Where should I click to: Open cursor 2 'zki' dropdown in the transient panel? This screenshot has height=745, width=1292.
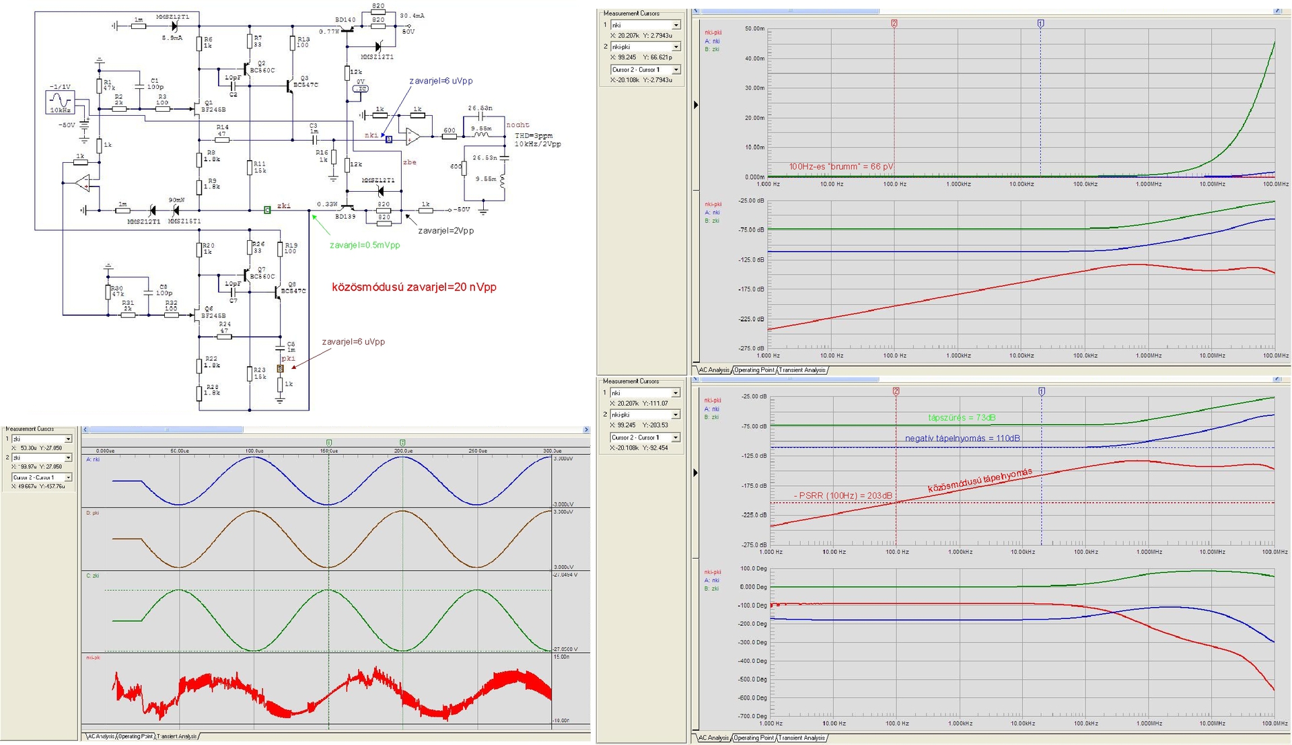[68, 458]
